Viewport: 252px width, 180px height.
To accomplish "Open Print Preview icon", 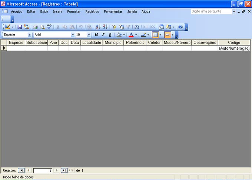I will tap(42, 27).
